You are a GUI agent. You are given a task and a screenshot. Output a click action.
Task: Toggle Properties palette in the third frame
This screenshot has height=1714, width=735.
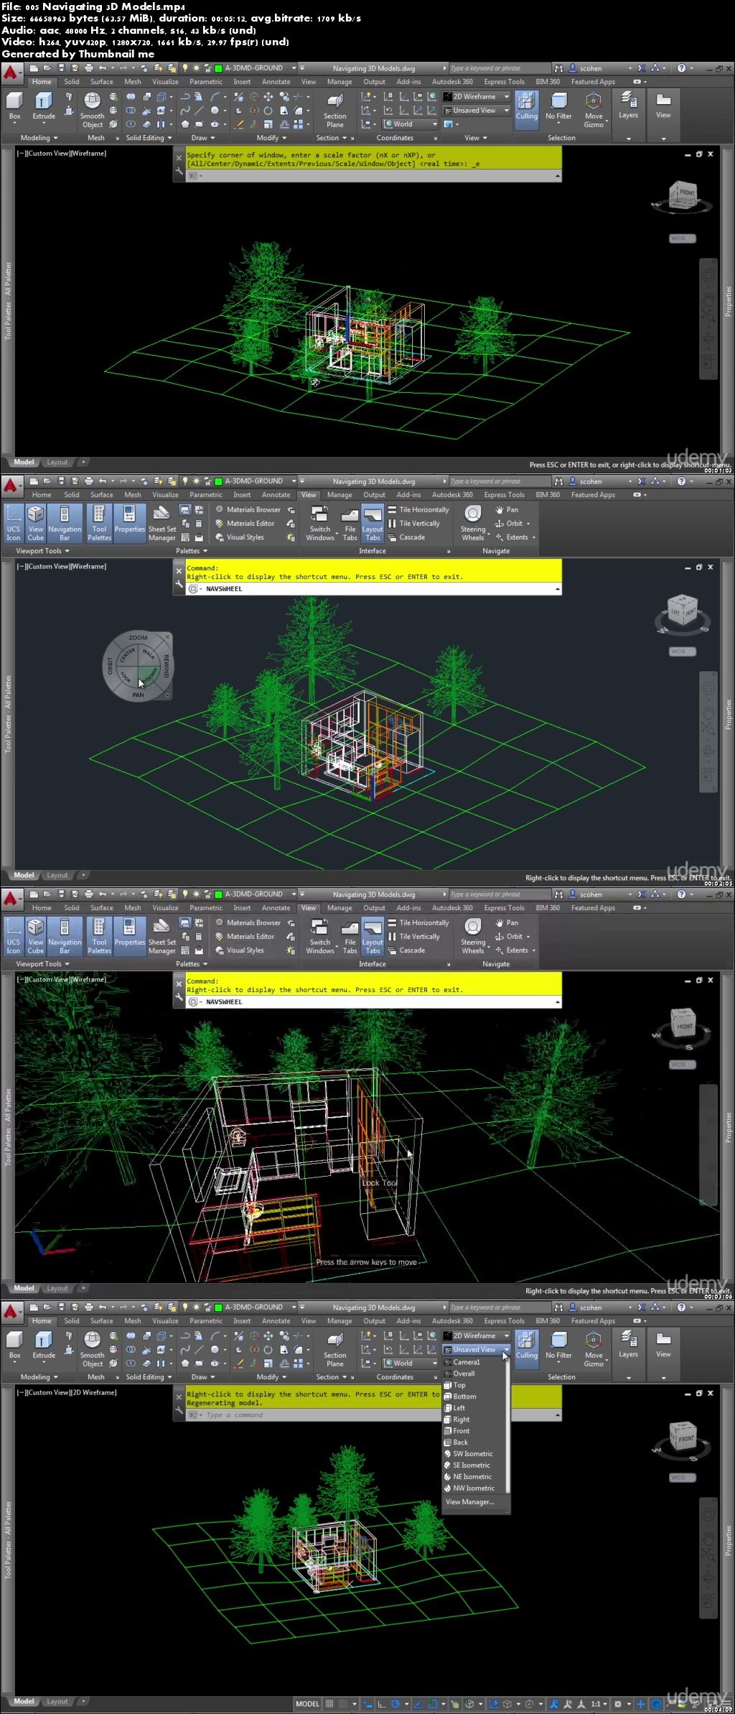tap(129, 936)
